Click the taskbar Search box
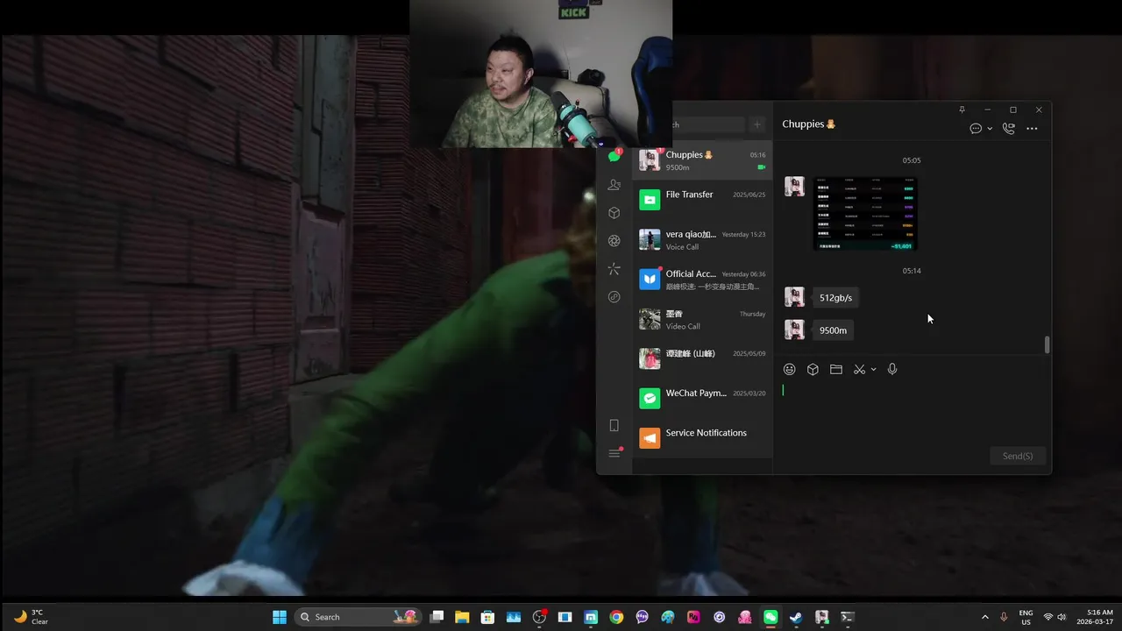The width and height of the screenshot is (1122, 631). (x=357, y=617)
